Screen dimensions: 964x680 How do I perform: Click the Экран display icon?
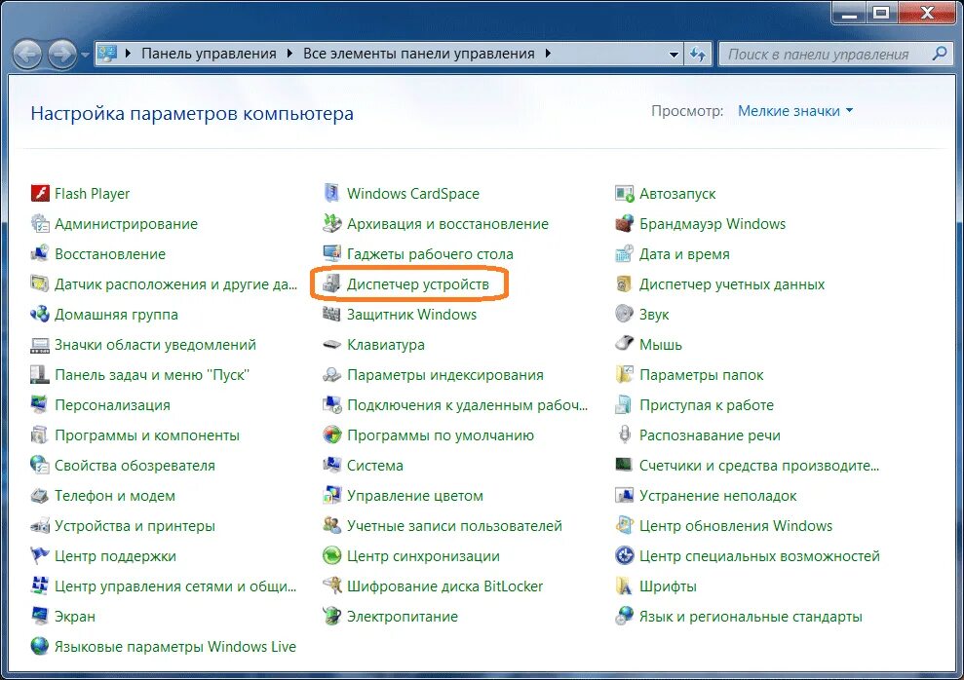[x=40, y=616]
